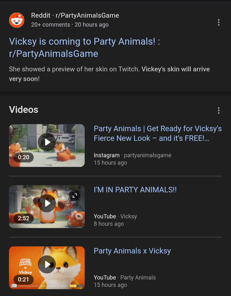Play the 2:52 Vicksy YouTube video
The image size is (231, 296).
coord(47,203)
